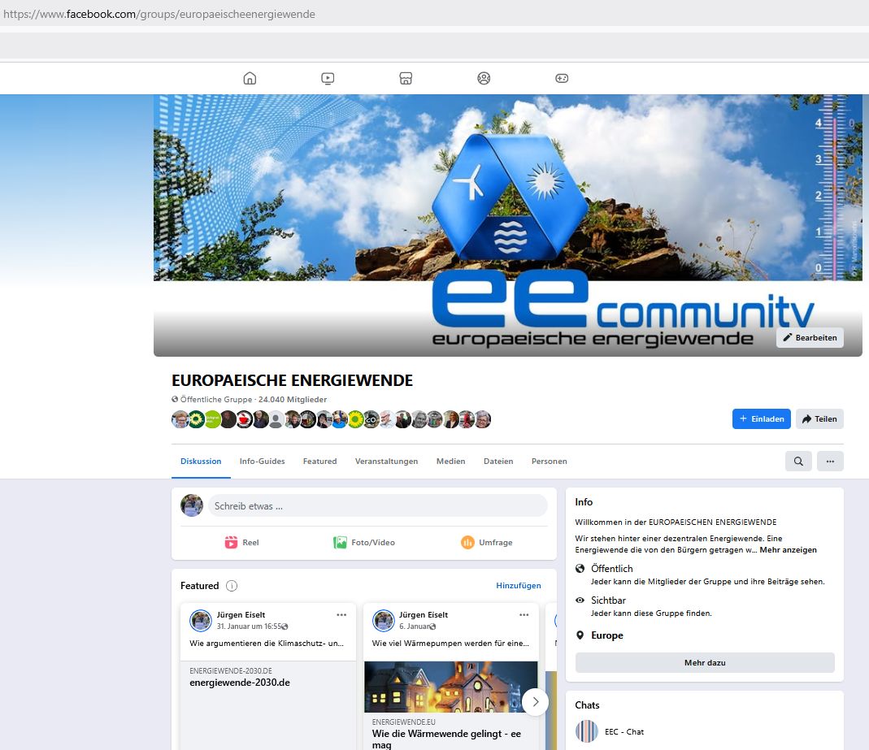Open options menu of the 31. Januar post

[341, 615]
